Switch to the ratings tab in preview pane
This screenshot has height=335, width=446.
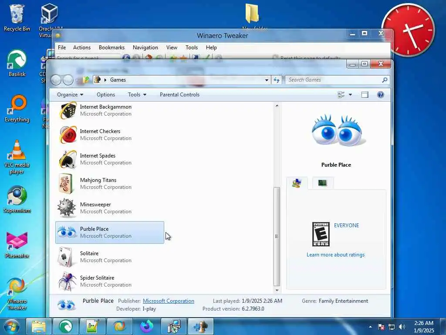[x=297, y=183]
